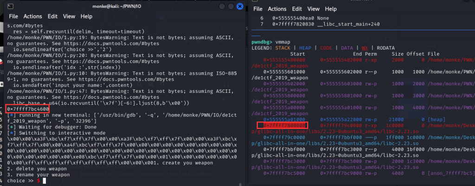This screenshot has height=186, width=475.
Task: Open Help menu in the left terminal
Action: [x=86, y=16]
